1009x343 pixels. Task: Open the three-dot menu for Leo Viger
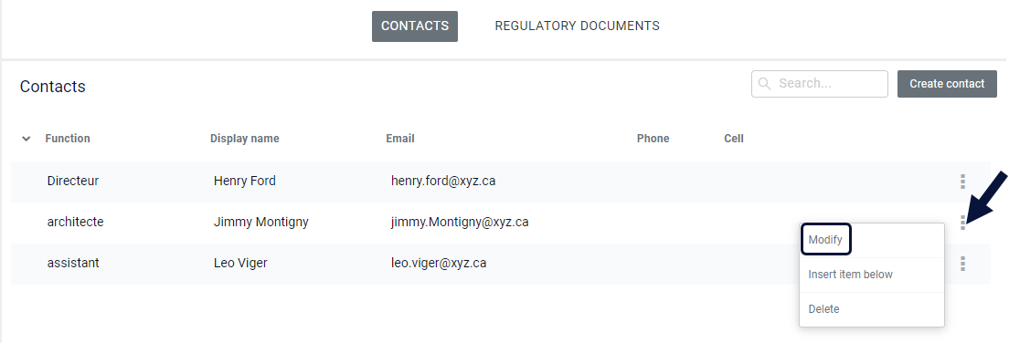(962, 264)
